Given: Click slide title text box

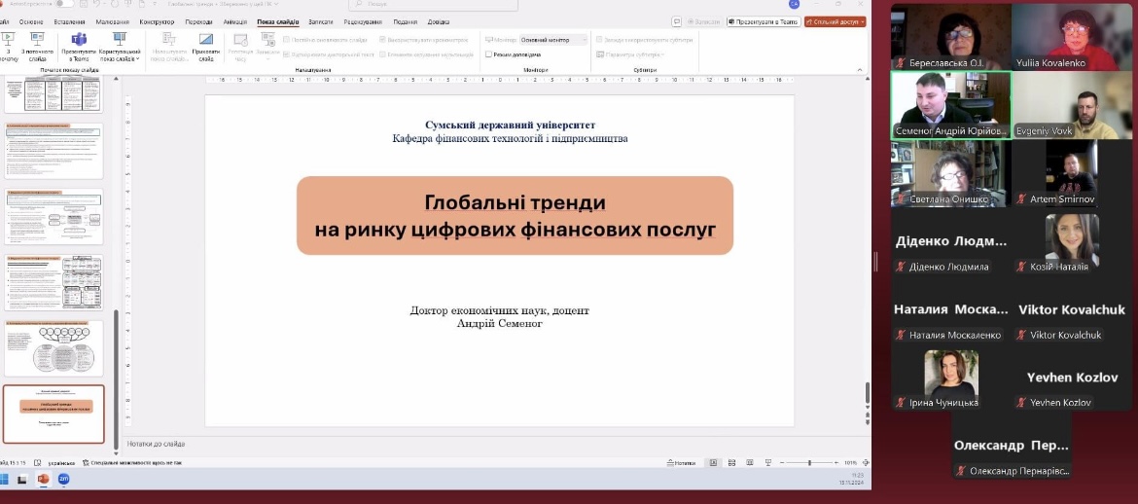Looking at the screenshot, I should point(515,216).
